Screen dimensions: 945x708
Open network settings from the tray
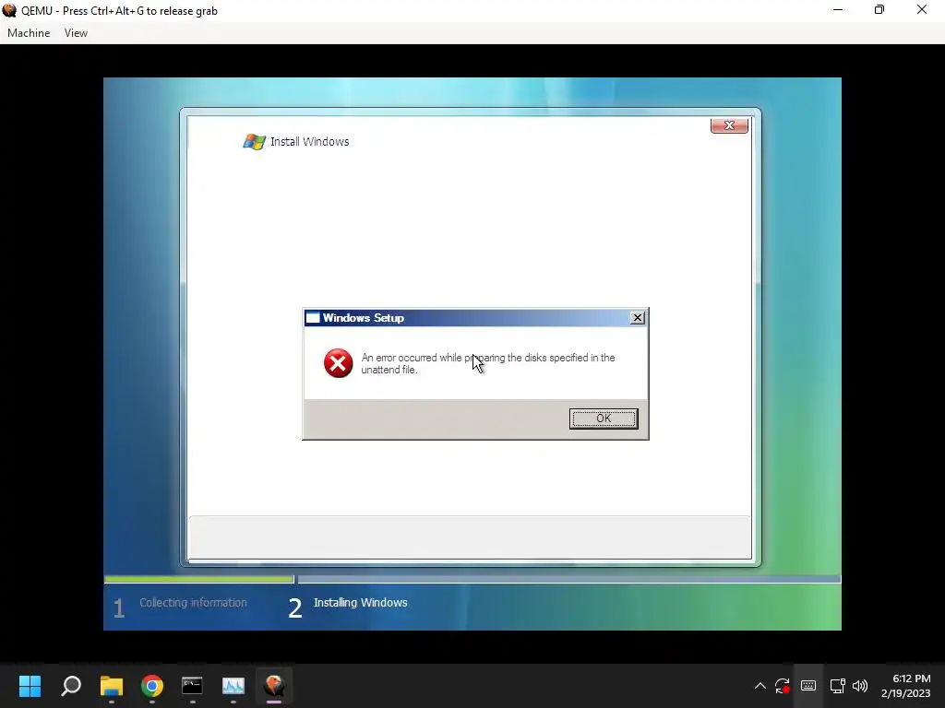[x=837, y=686]
